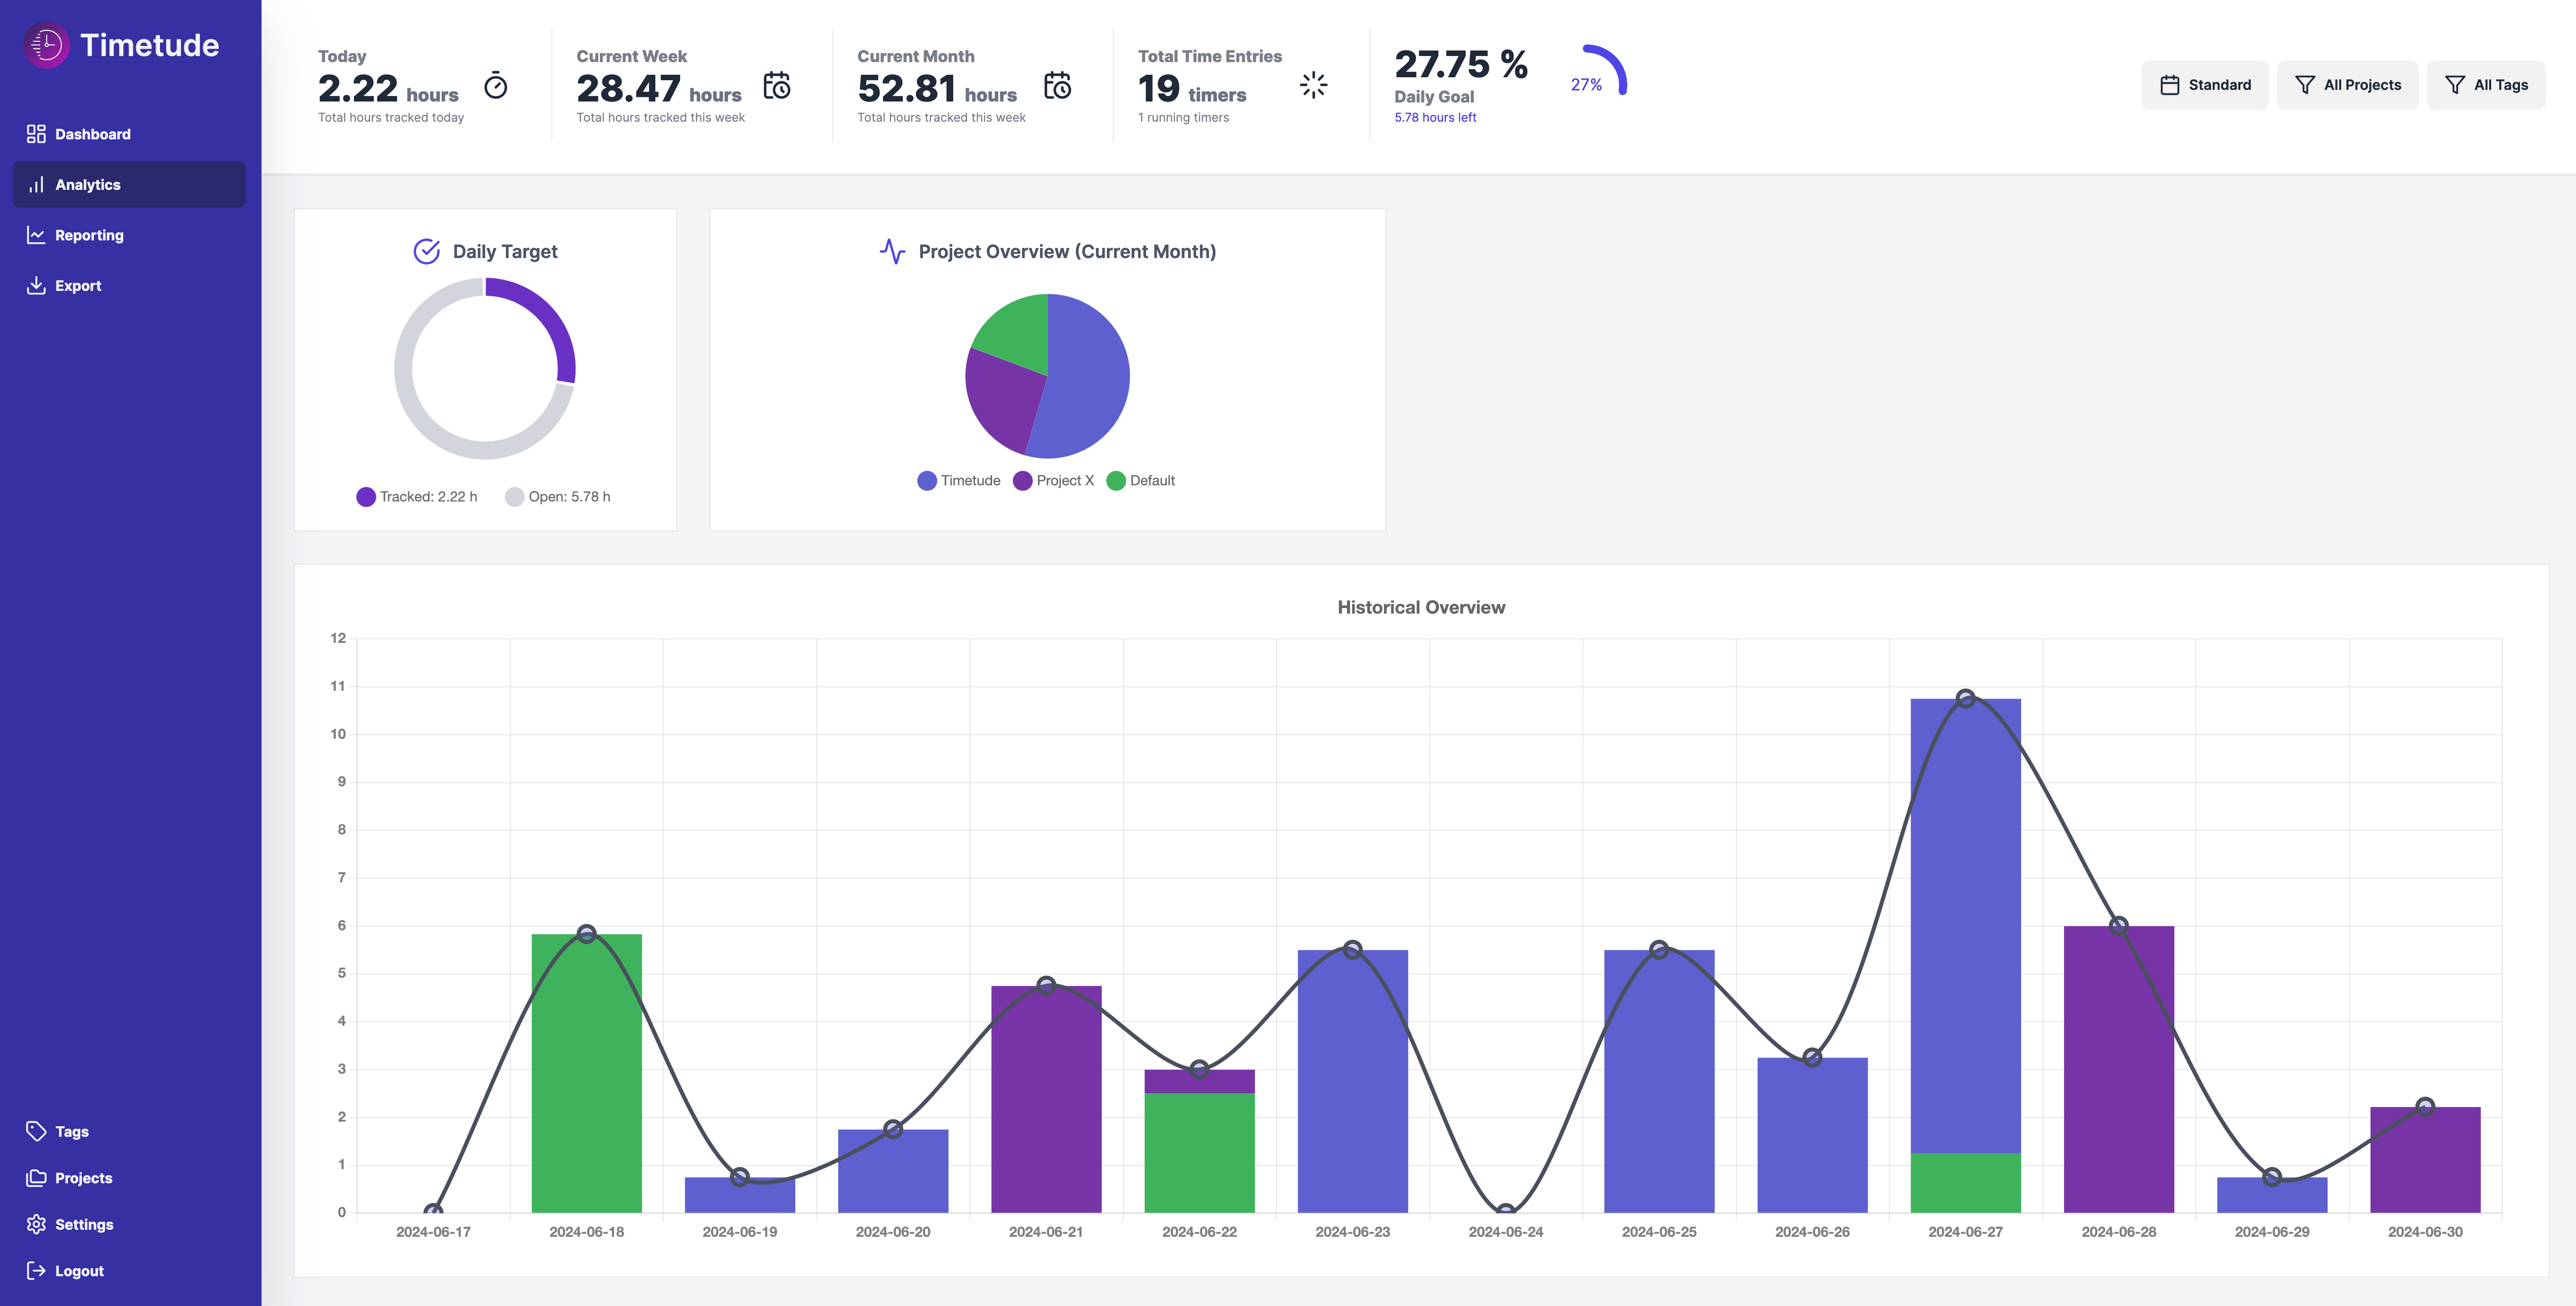Click the Logout arrow icon
Viewport: 2576px width, 1306px height.
(36, 1271)
